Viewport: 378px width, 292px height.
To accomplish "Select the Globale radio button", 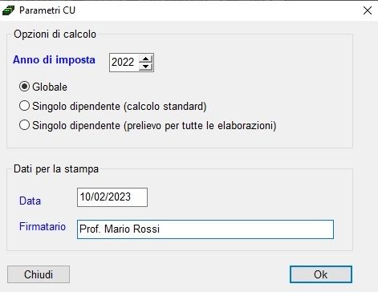I will click(24, 87).
